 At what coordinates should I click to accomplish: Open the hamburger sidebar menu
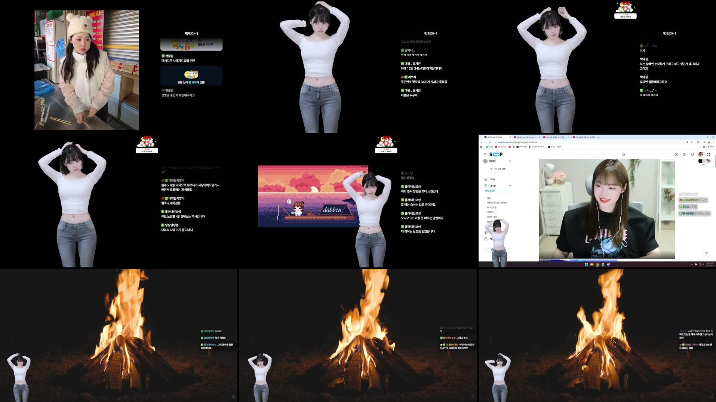pyautogui.click(x=485, y=154)
